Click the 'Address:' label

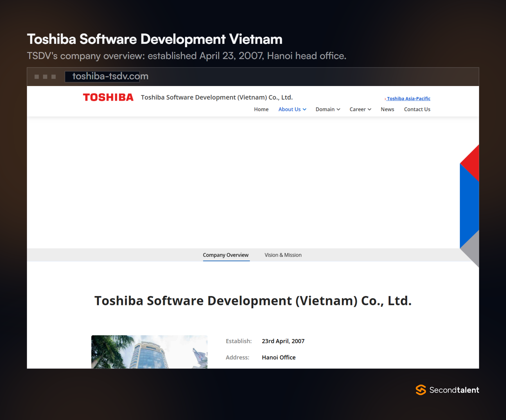pos(238,357)
